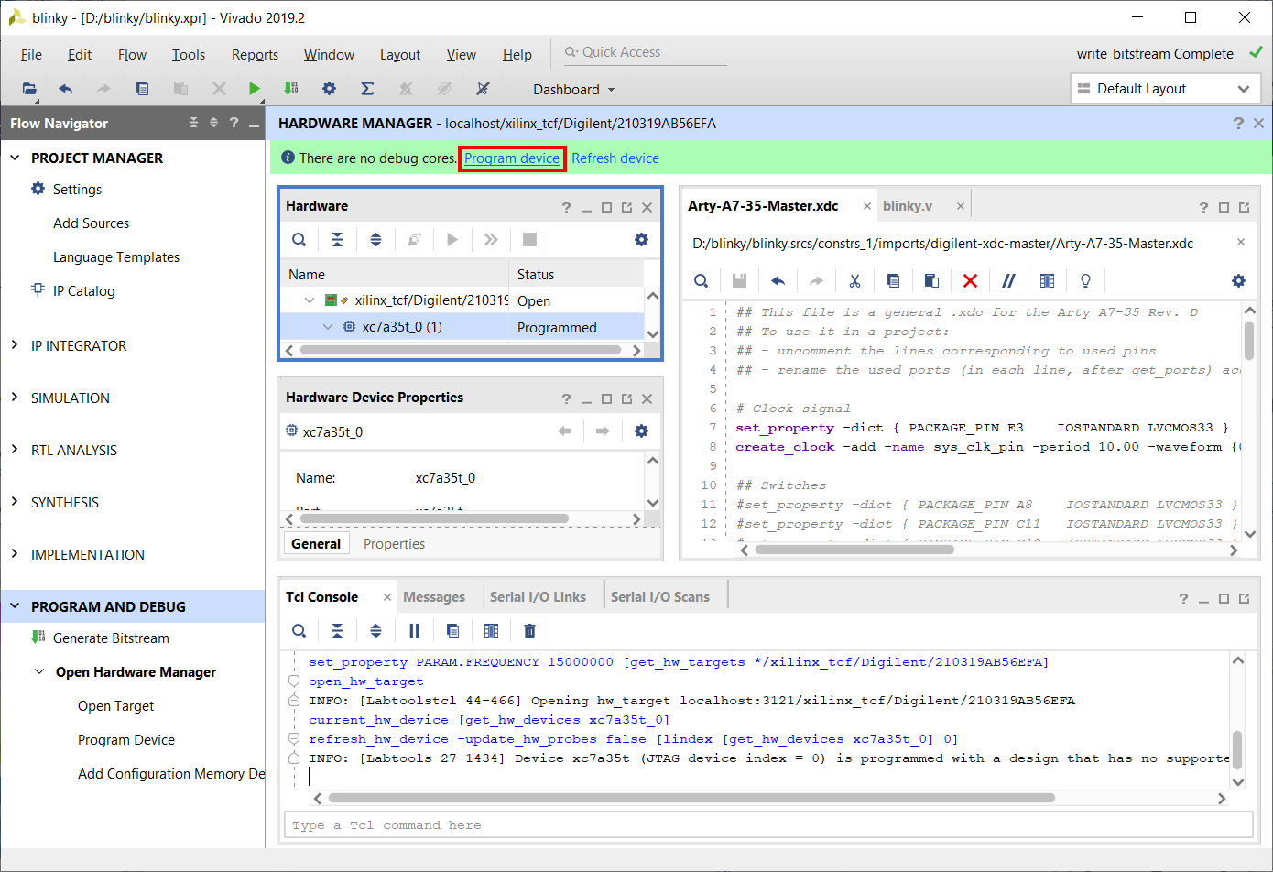Click the Sigma reports icon in toolbar
Viewport: 1273px width, 872px height.
367,89
